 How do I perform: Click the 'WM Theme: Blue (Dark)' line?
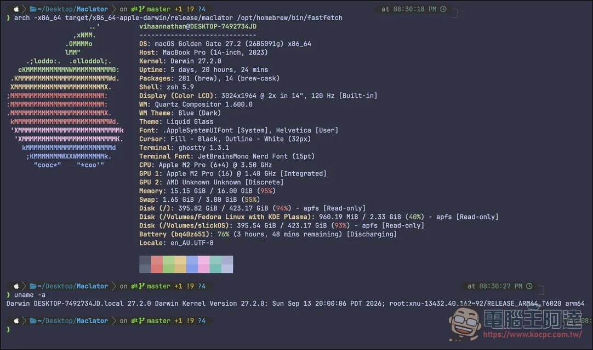(x=180, y=113)
